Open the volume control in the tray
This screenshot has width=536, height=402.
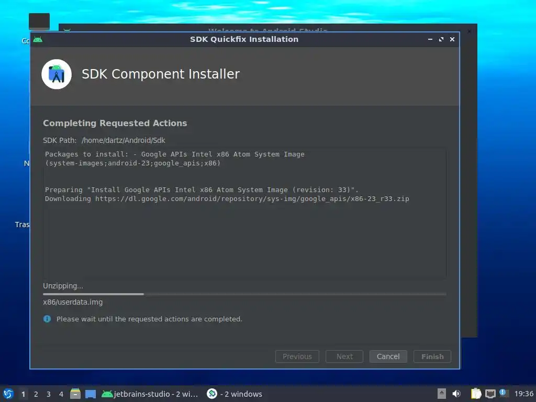(456, 394)
